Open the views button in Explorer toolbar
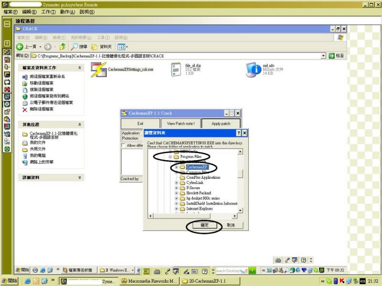Viewport: 382px width, 286px height. point(122,47)
